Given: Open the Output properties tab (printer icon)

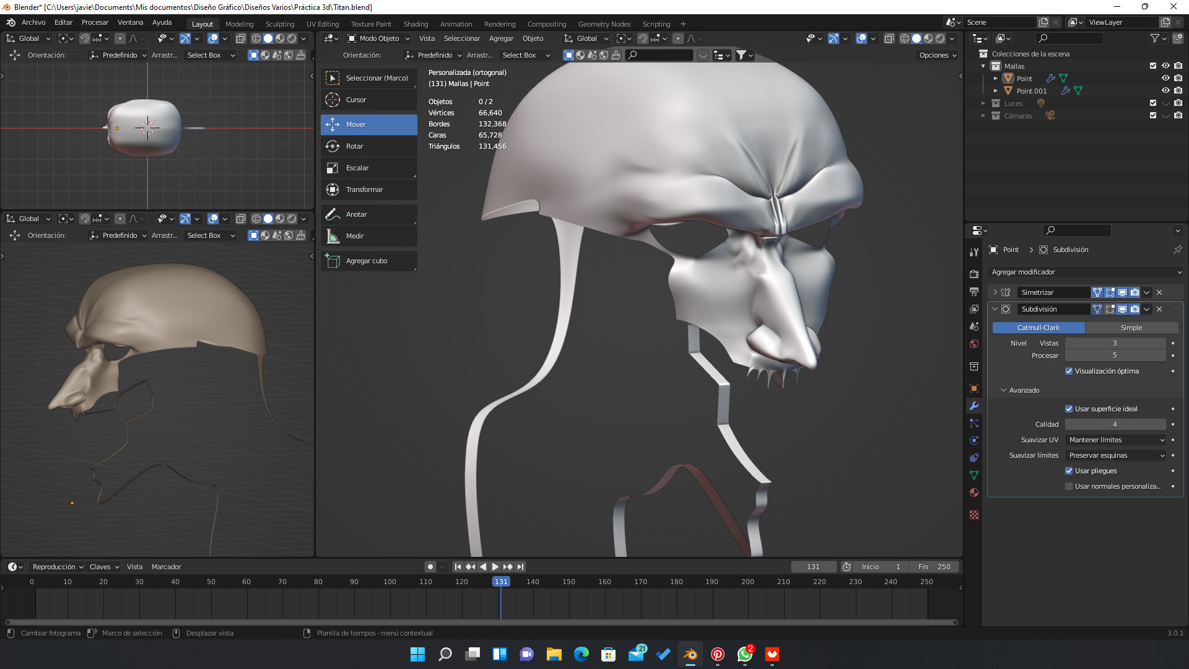Looking at the screenshot, I should pyautogui.click(x=974, y=291).
